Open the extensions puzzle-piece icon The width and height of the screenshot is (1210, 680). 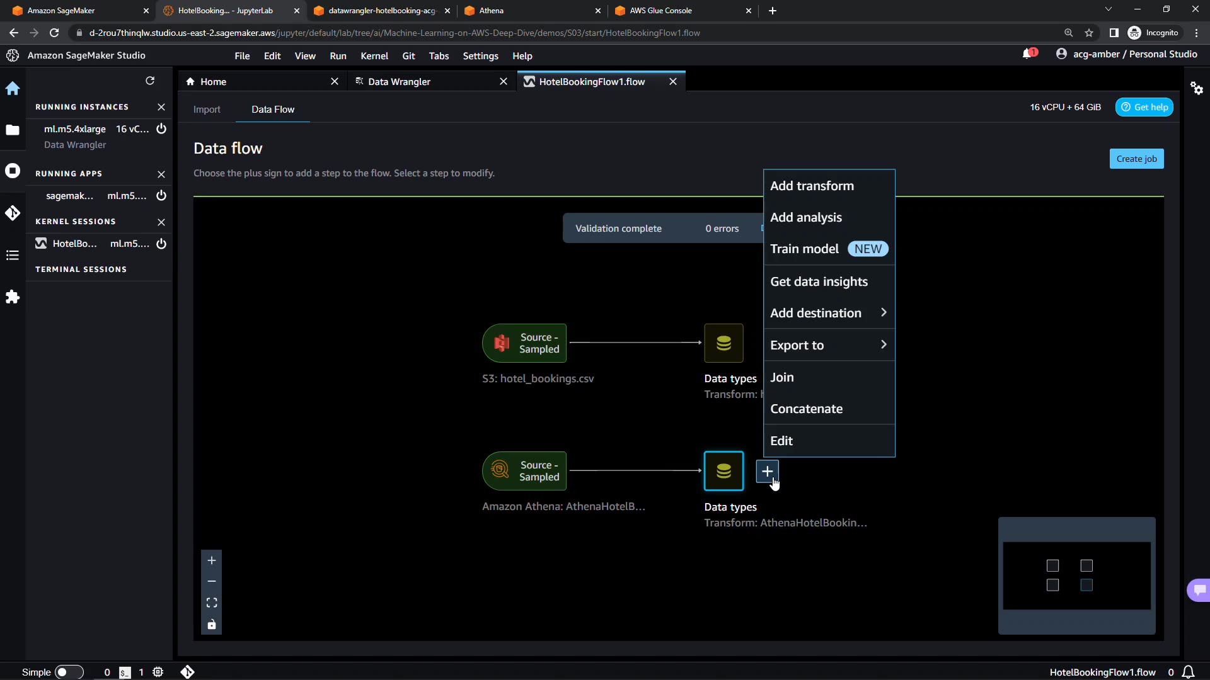pyautogui.click(x=13, y=297)
